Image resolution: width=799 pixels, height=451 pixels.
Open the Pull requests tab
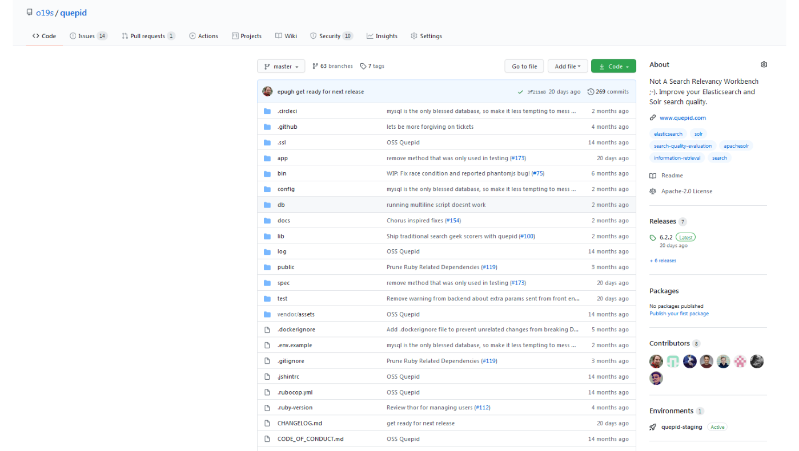tap(148, 36)
